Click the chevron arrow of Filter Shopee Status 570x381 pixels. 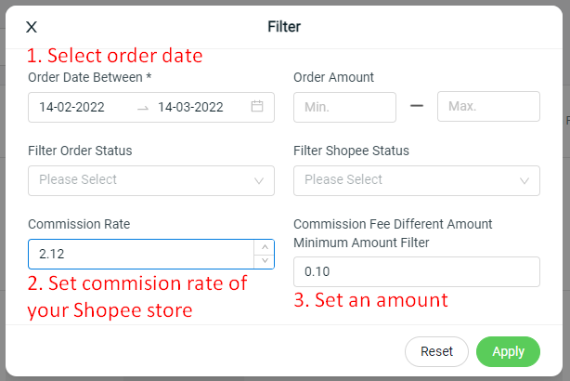pyautogui.click(x=525, y=181)
